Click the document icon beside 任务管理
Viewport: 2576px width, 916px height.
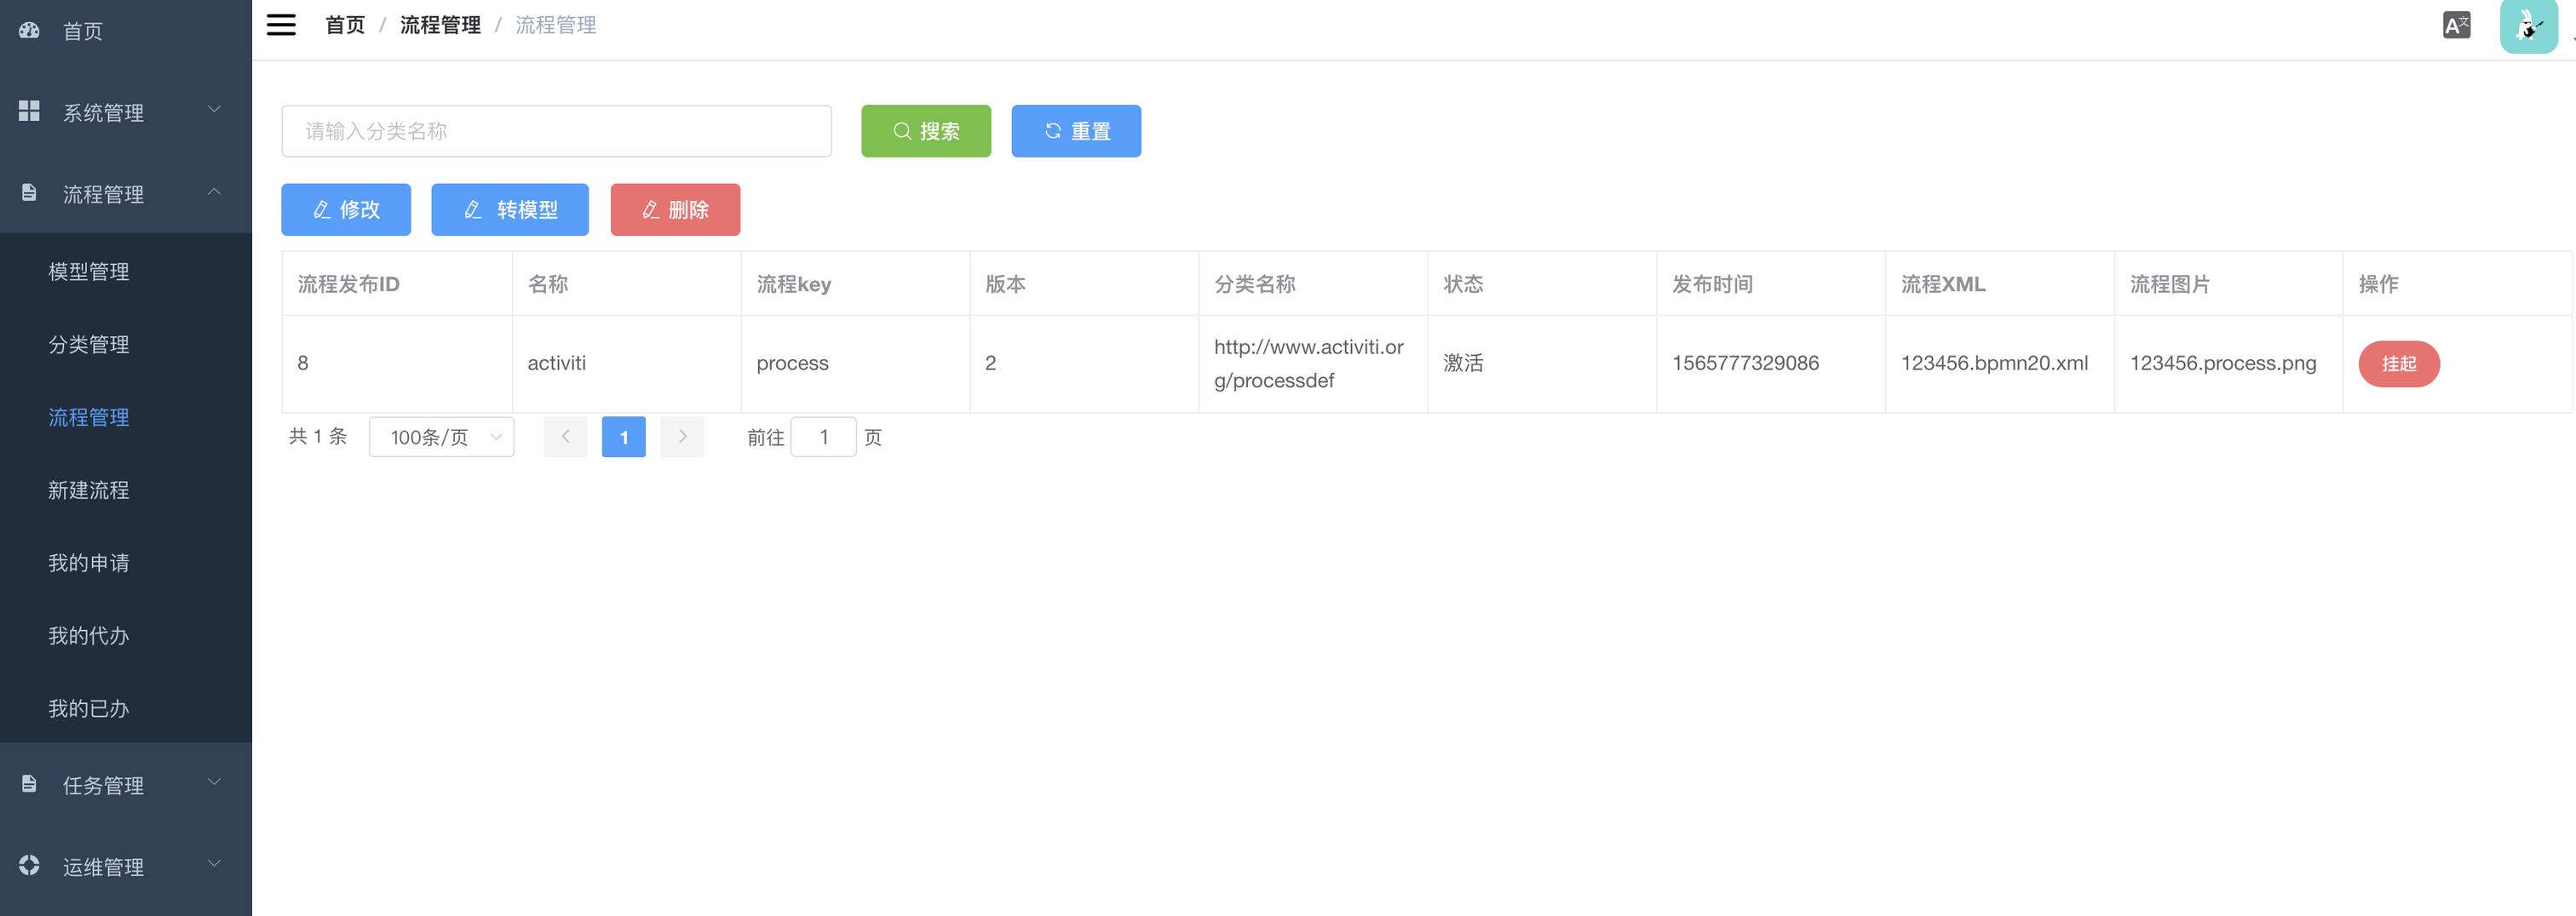(x=29, y=784)
